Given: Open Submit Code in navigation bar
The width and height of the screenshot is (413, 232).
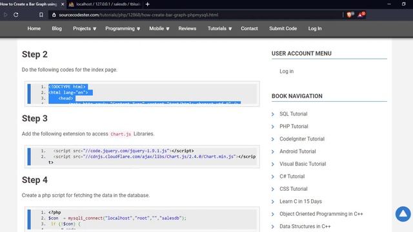Looking at the screenshot, I should coord(283,28).
